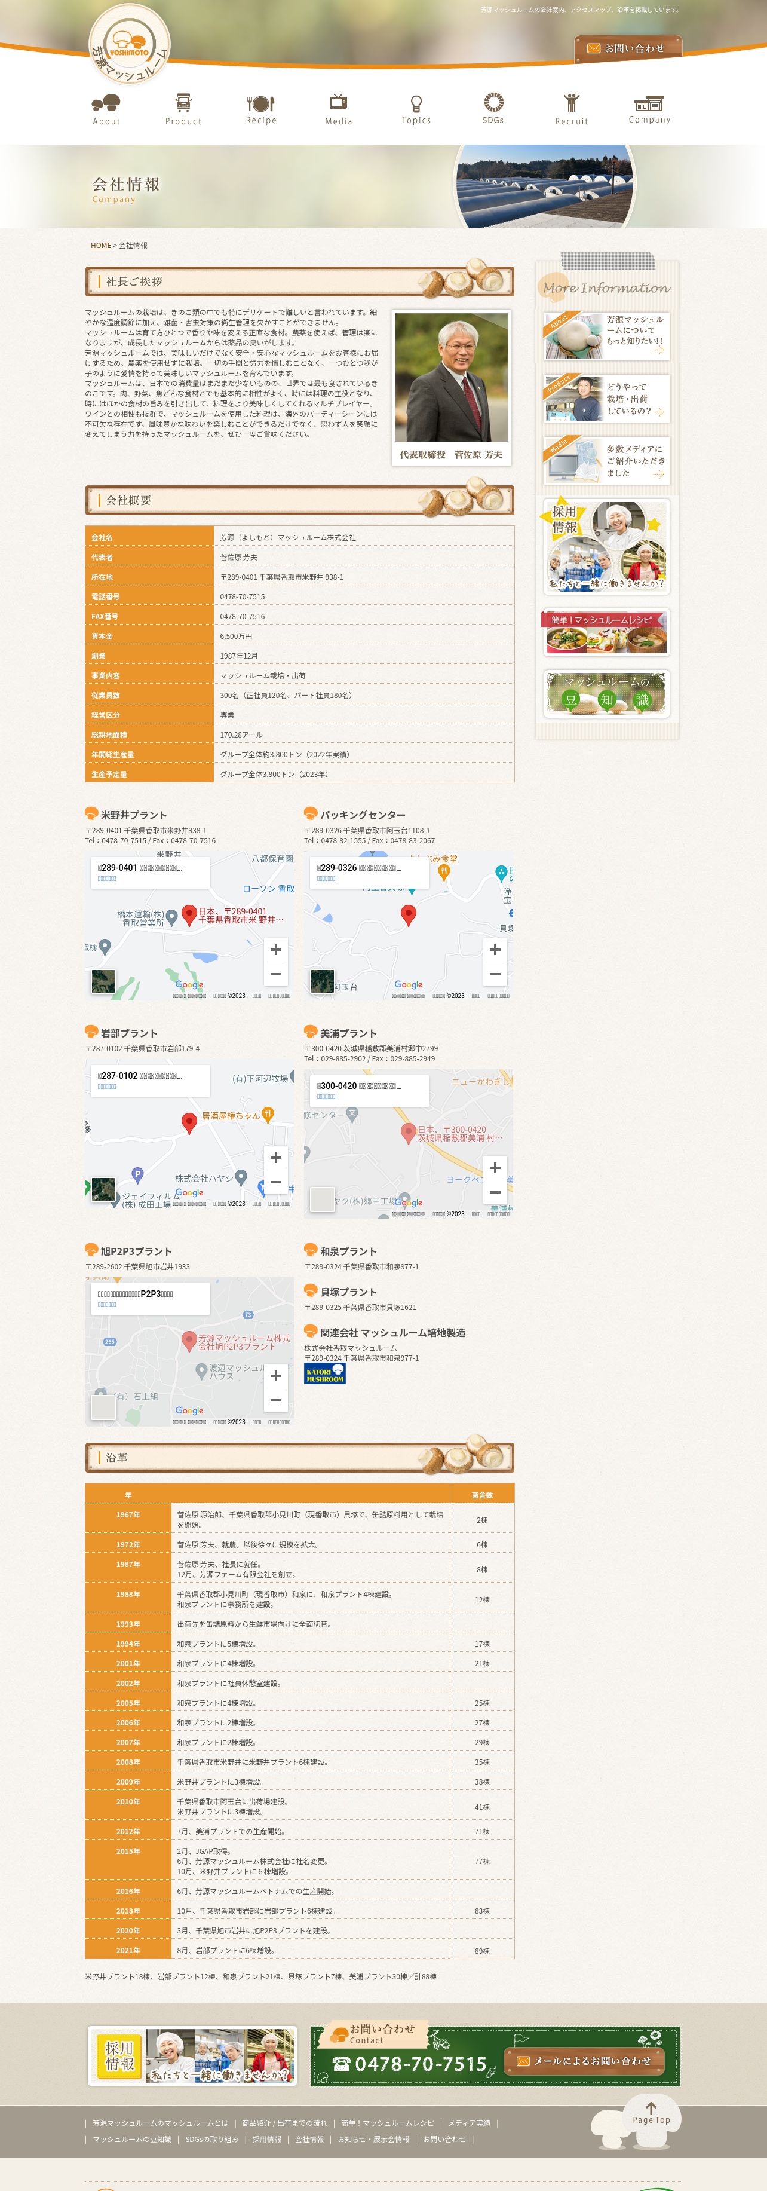Open the SDGs wheel icon menu
This screenshot has height=2191, width=767.
493,109
